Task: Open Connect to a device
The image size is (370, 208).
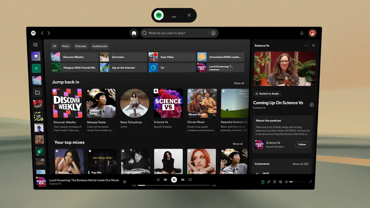Action: click(280, 182)
